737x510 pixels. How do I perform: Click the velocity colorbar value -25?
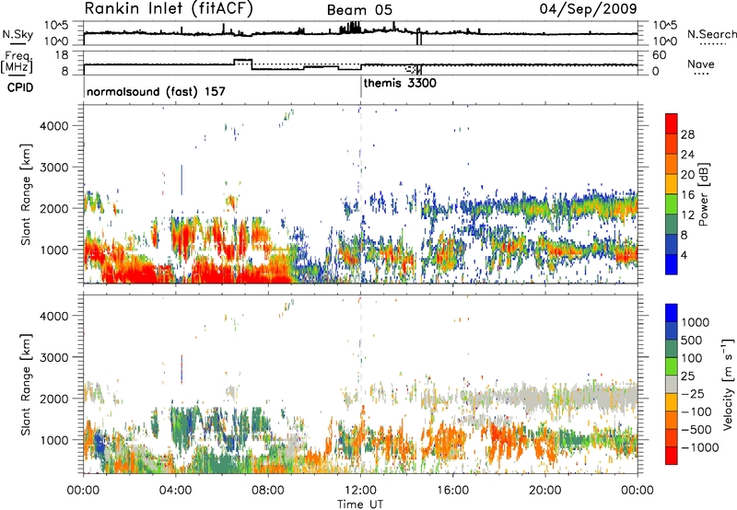click(x=693, y=393)
